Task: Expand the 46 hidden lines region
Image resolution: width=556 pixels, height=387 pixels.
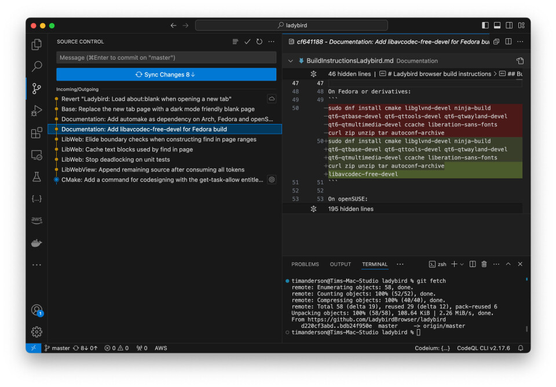Action: (x=313, y=74)
